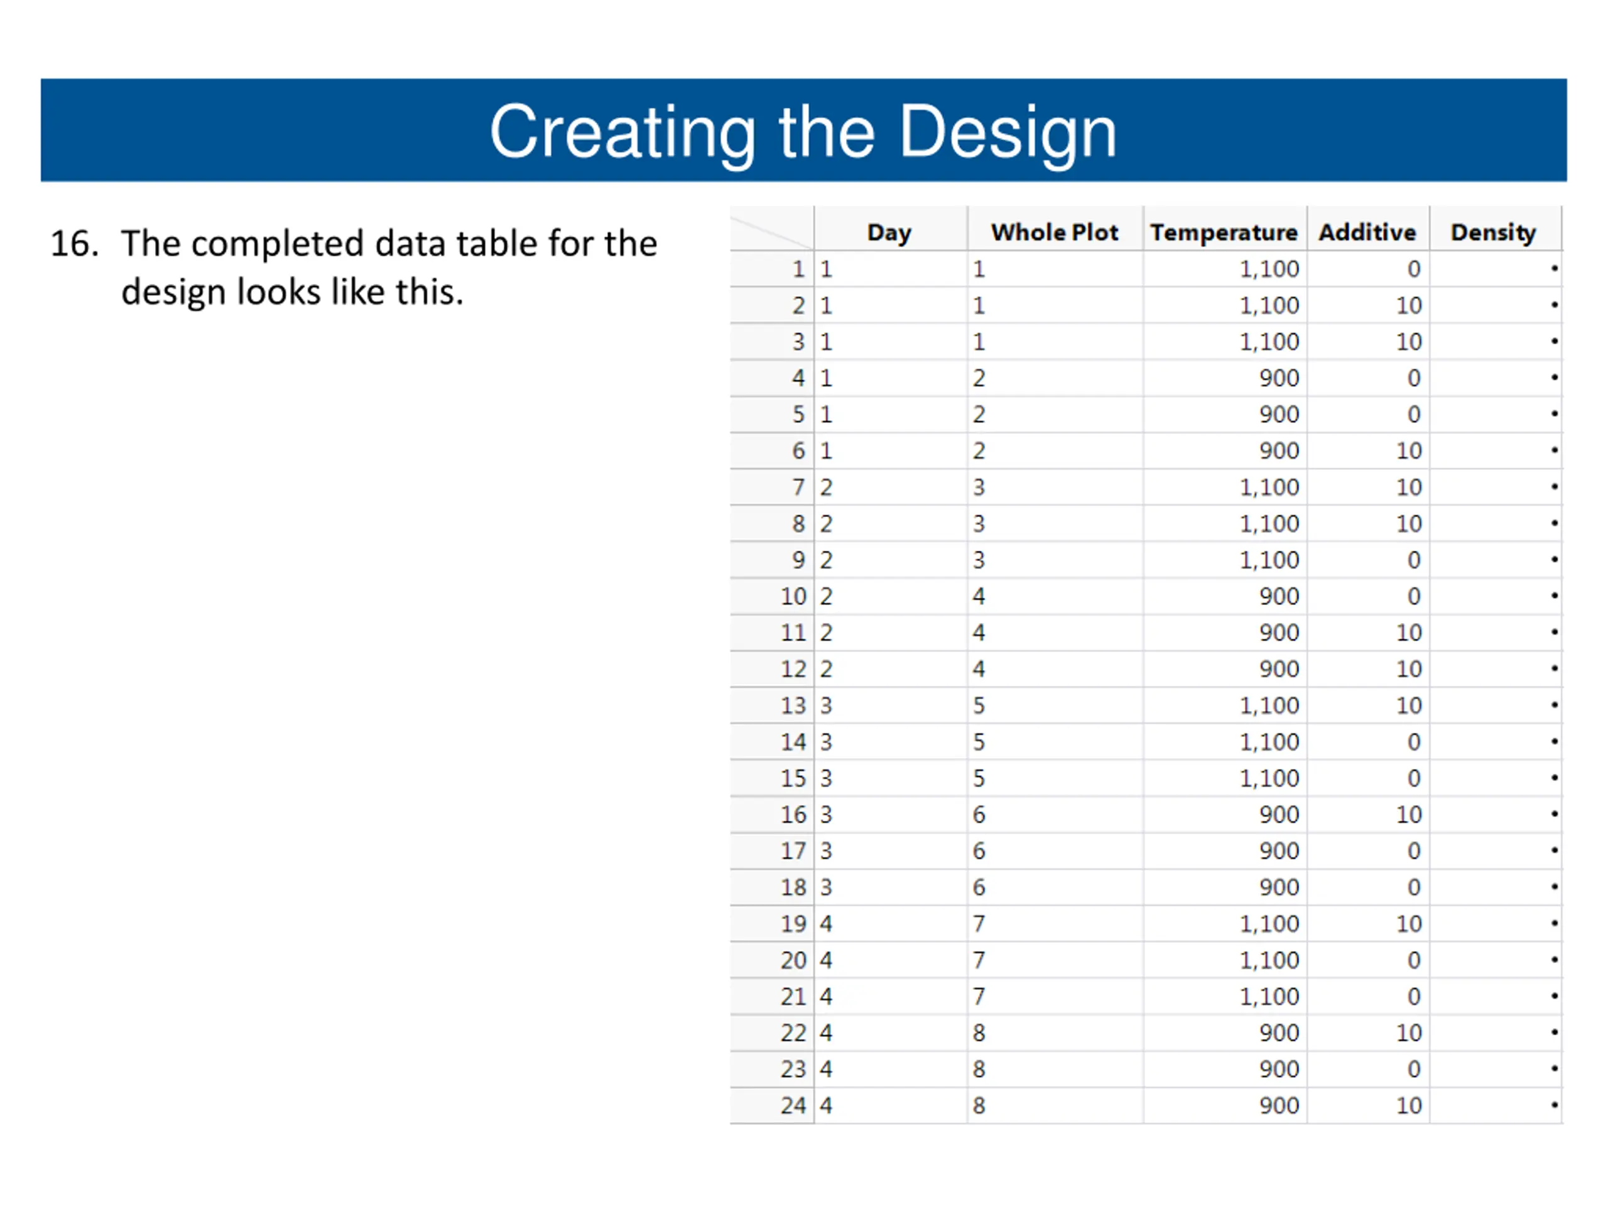Click the Day cell in row 12

tap(890, 669)
